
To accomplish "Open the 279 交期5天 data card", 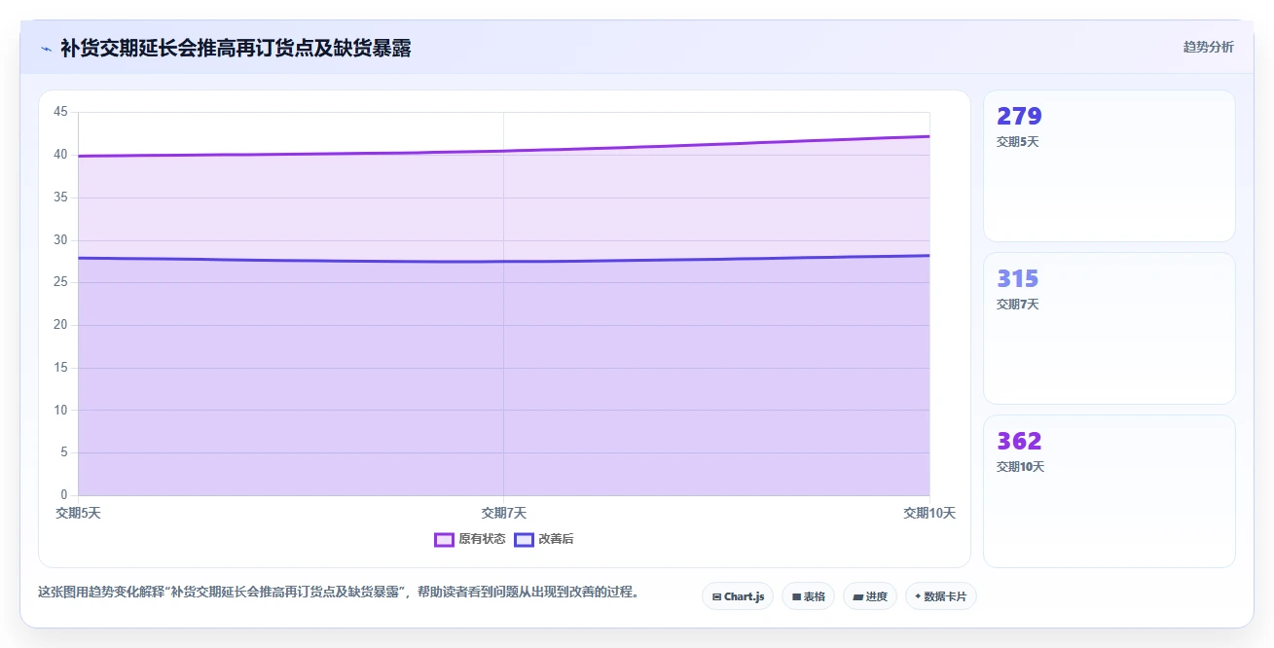I will 1110,165.
